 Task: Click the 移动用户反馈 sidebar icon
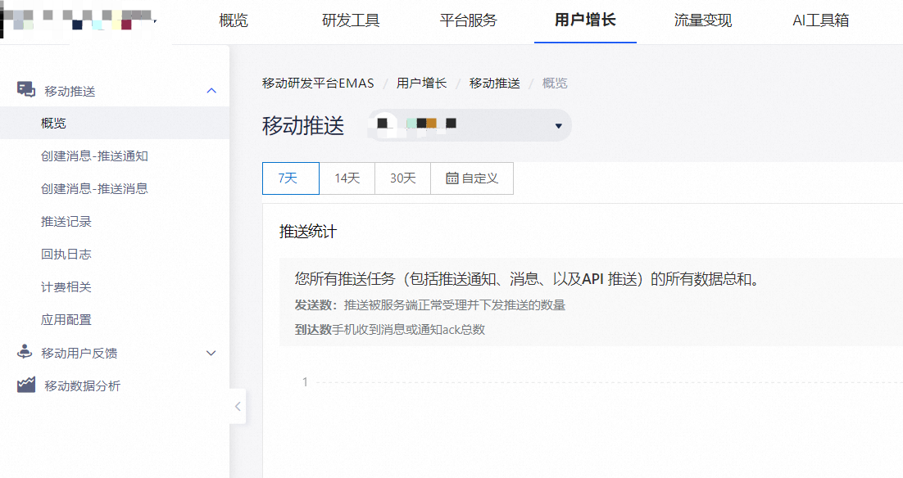point(25,352)
